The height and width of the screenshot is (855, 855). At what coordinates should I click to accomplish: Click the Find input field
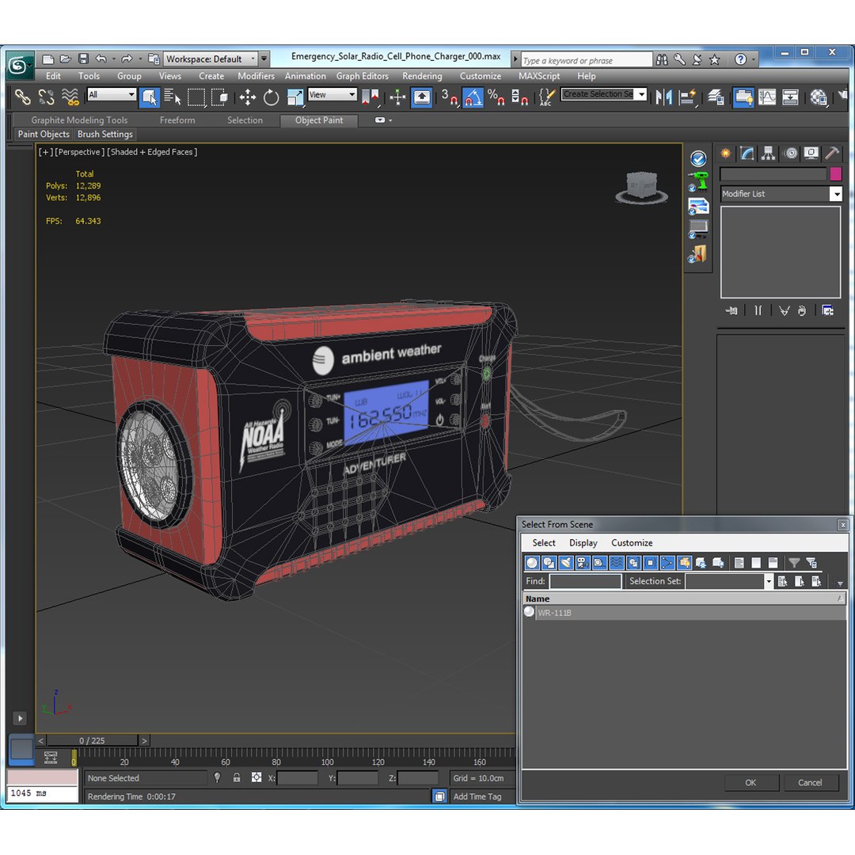(x=585, y=581)
